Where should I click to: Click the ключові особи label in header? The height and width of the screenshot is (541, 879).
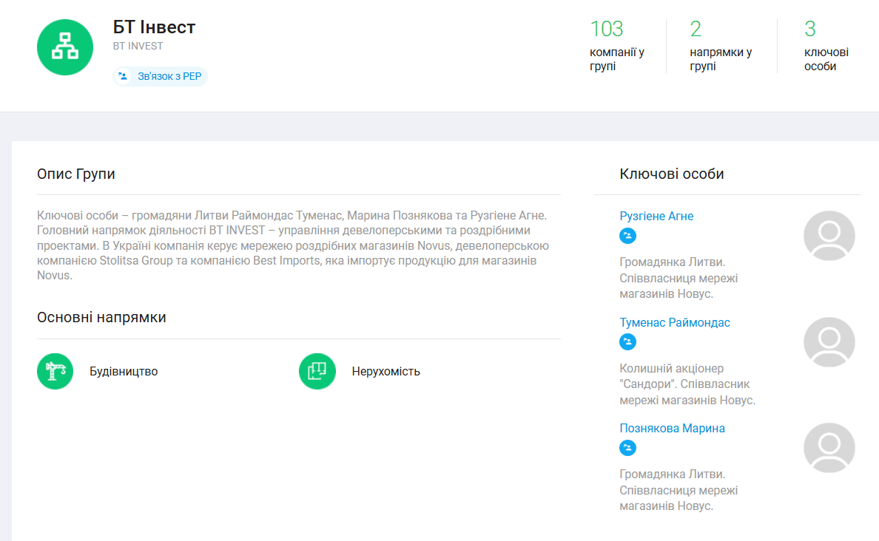(x=826, y=59)
